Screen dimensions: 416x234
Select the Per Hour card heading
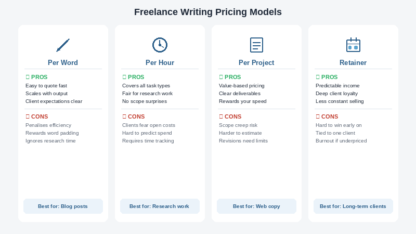160,62
